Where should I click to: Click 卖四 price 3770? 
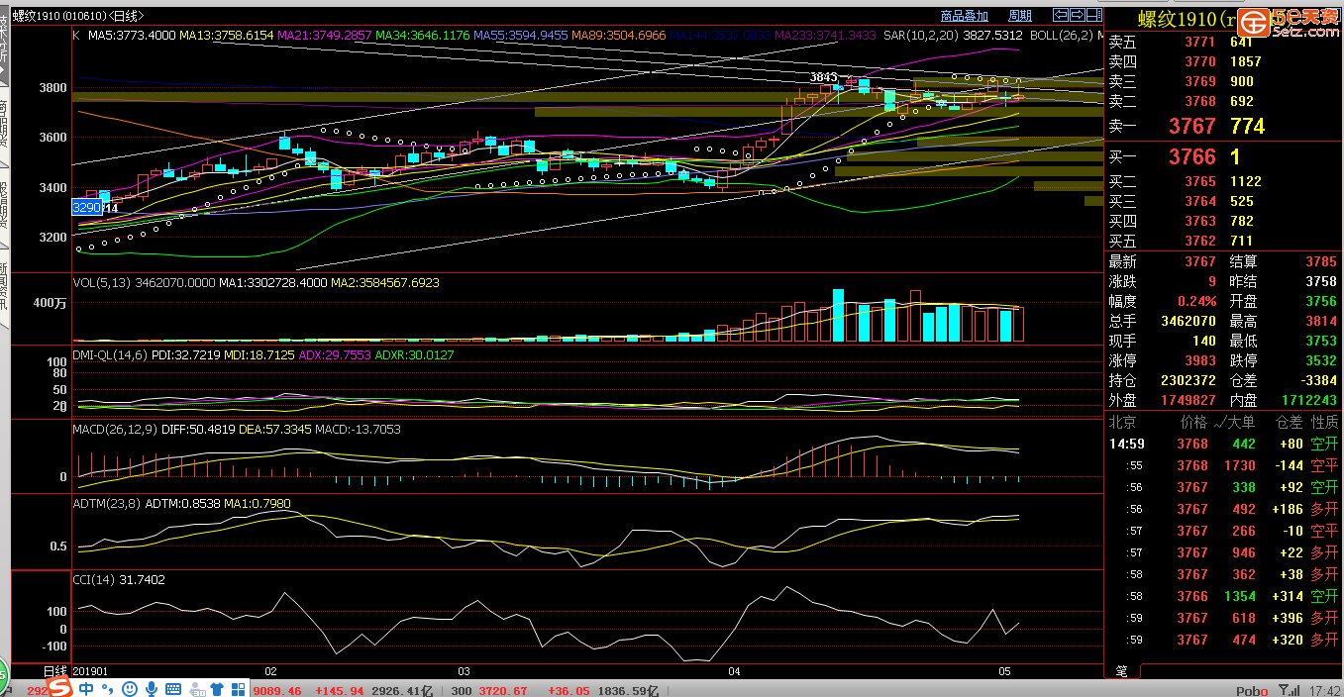(x=1200, y=61)
